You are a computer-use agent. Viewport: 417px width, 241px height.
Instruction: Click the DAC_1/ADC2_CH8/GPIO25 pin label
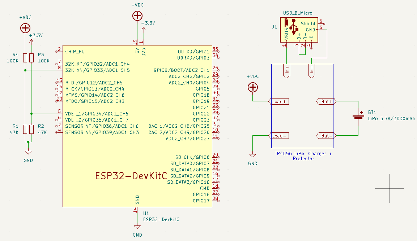click(179, 126)
